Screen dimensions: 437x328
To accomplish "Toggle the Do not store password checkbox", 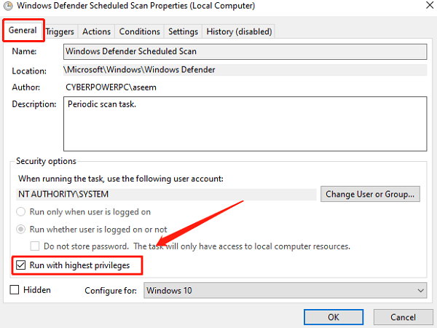I will click(x=35, y=246).
